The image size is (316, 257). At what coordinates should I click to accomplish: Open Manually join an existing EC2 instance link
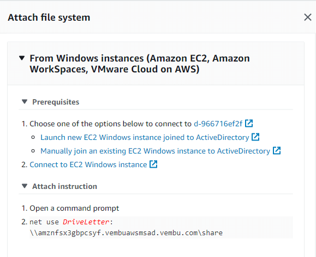pos(155,151)
